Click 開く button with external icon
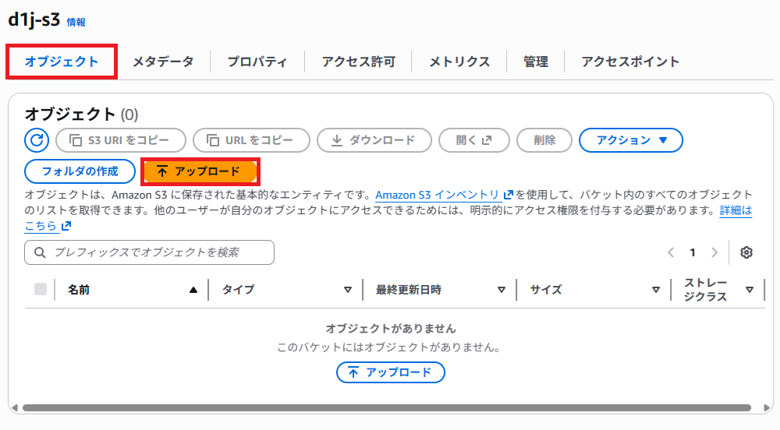The height and width of the screenshot is (430, 780). [473, 140]
